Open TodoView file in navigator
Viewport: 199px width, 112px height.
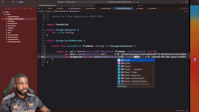click(11, 28)
